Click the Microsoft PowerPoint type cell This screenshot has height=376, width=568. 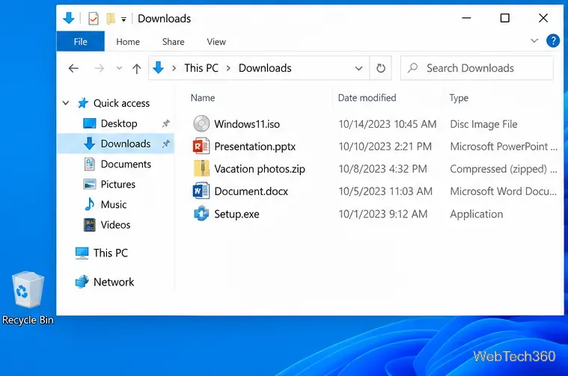504,147
